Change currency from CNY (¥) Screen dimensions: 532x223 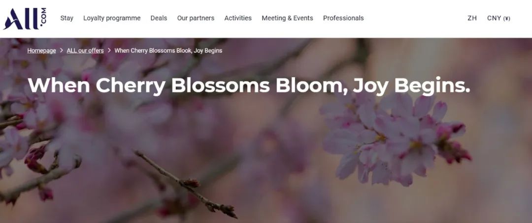(x=499, y=18)
